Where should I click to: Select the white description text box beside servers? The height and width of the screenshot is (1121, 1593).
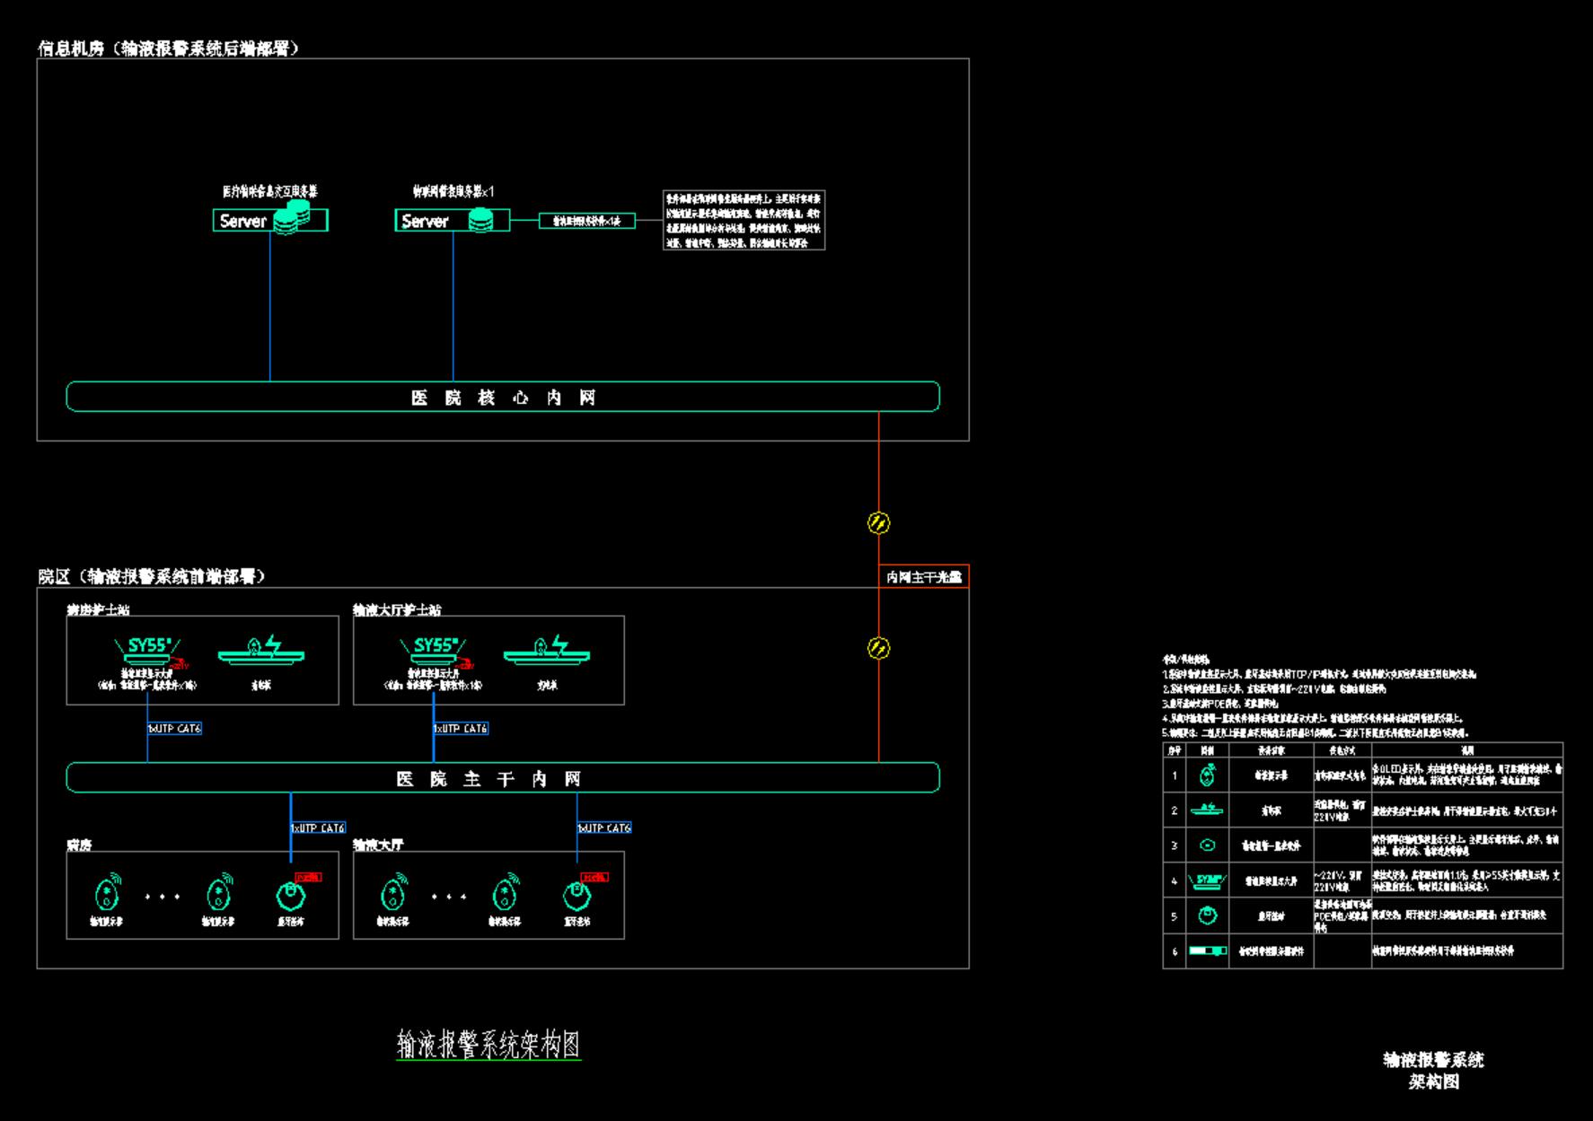[x=744, y=220]
